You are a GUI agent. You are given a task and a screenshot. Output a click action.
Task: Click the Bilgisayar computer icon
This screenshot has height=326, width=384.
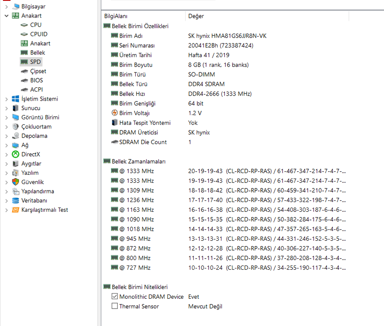tap(15, 6)
